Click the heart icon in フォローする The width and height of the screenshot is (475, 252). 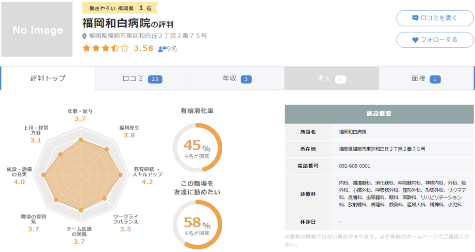(415, 40)
